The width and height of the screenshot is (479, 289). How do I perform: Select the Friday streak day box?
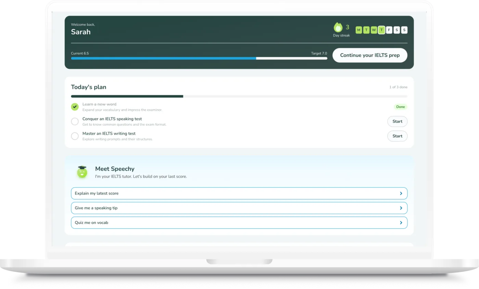(389, 30)
